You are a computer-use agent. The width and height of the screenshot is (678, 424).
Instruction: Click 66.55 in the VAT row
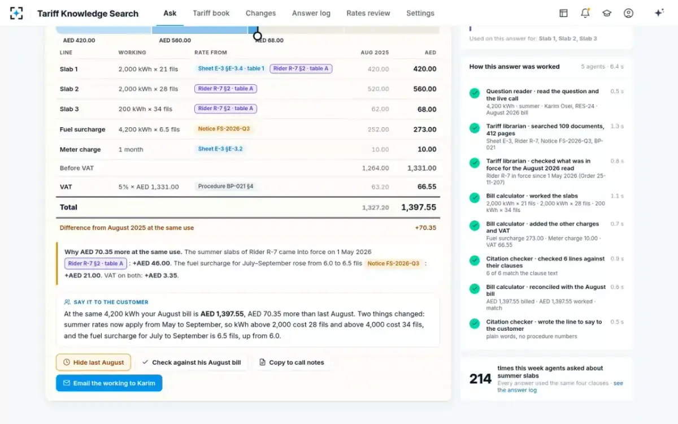click(x=427, y=187)
